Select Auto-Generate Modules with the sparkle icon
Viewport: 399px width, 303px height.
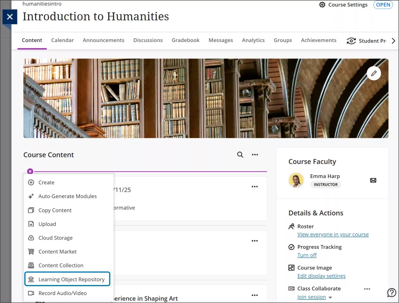pos(67,196)
